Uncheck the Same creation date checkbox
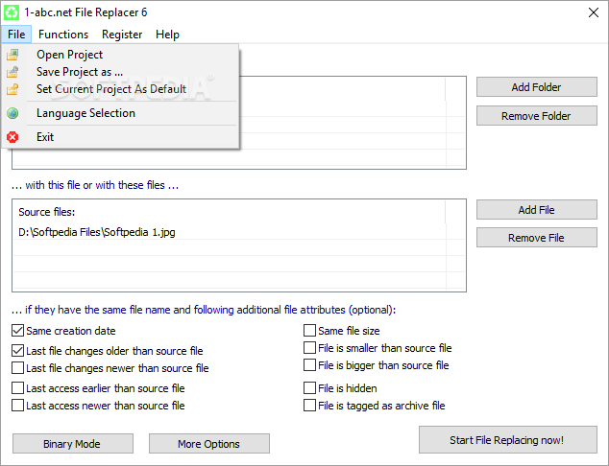 click(18, 331)
